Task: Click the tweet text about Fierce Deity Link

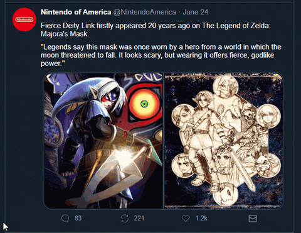Action: click(156, 30)
